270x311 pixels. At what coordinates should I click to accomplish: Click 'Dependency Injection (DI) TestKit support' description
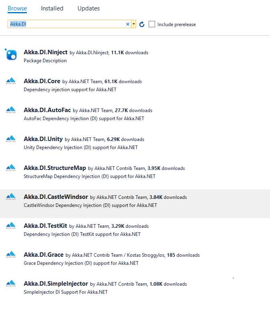[82, 234]
